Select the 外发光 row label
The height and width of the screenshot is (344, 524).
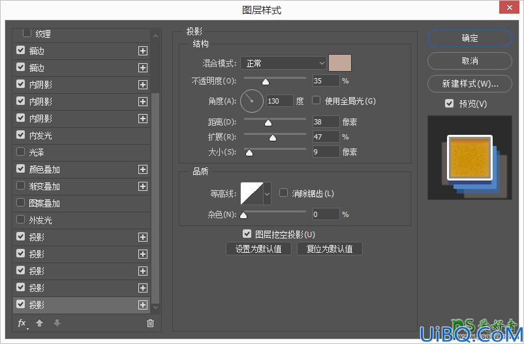pyautogui.click(x=40, y=221)
